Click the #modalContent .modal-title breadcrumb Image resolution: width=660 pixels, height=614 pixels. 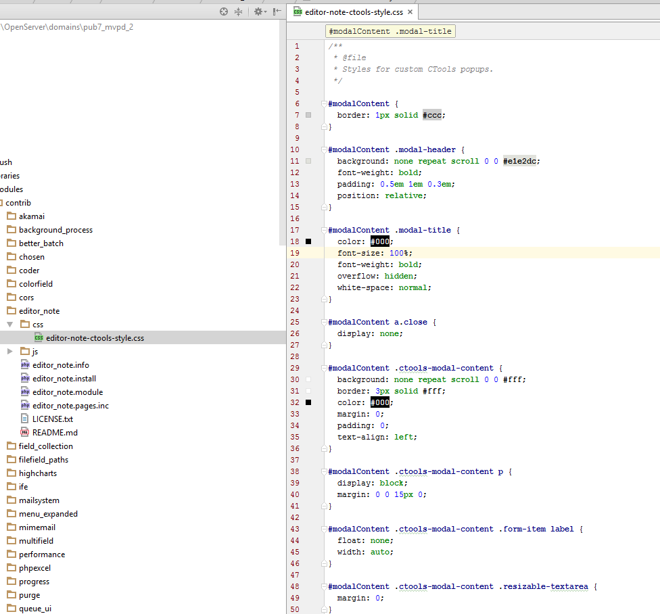pyautogui.click(x=390, y=31)
